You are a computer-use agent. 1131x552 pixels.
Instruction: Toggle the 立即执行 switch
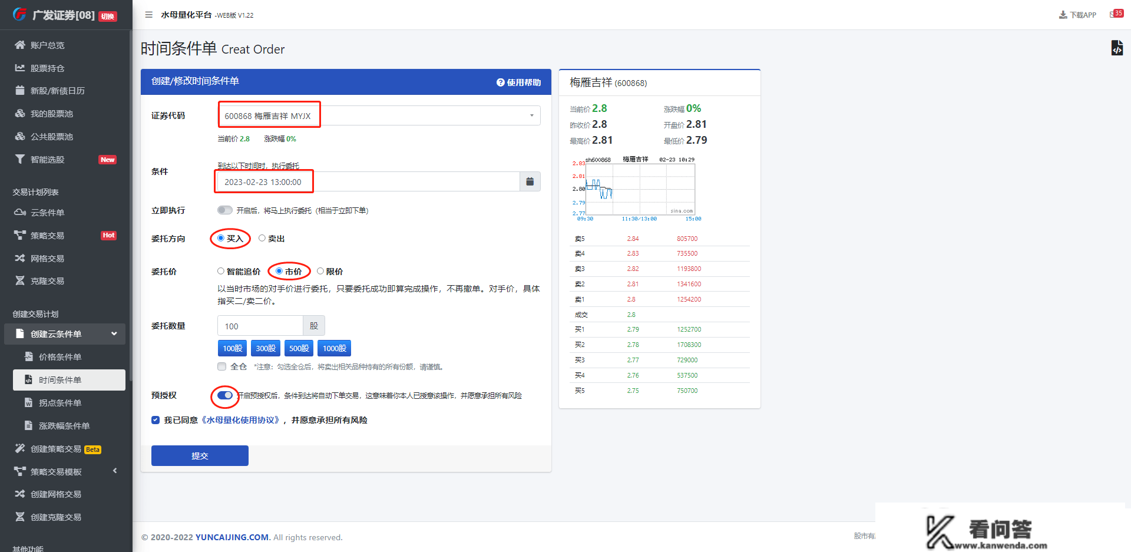pyautogui.click(x=224, y=210)
